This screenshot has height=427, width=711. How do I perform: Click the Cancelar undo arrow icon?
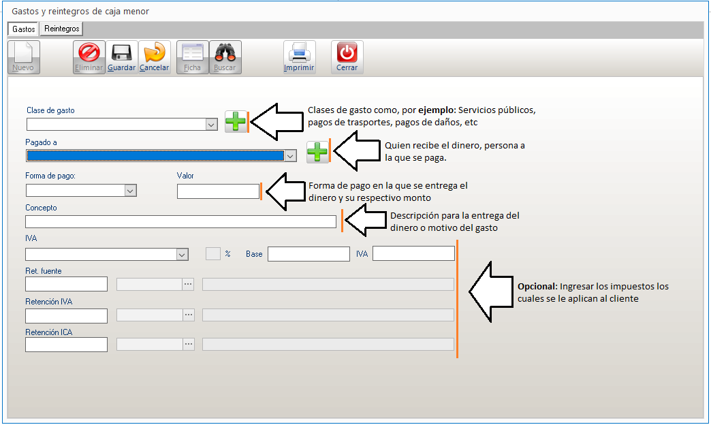pyautogui.click(x=155, y=53)
